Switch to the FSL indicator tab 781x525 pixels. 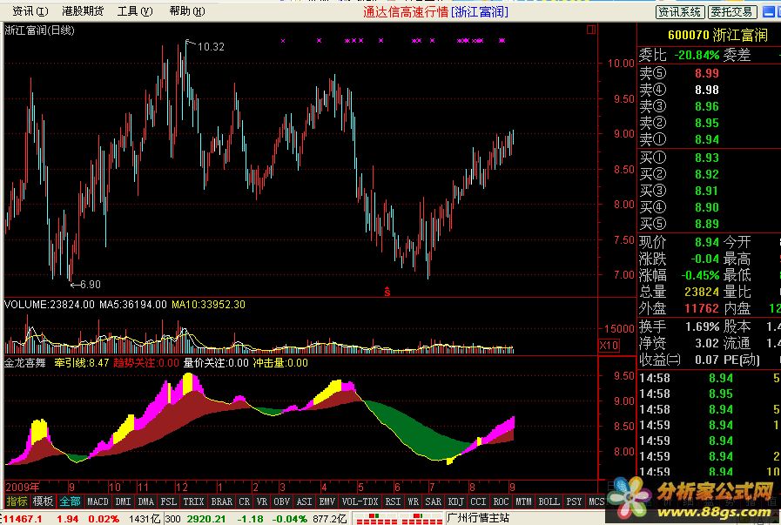[x=168, y=501]
